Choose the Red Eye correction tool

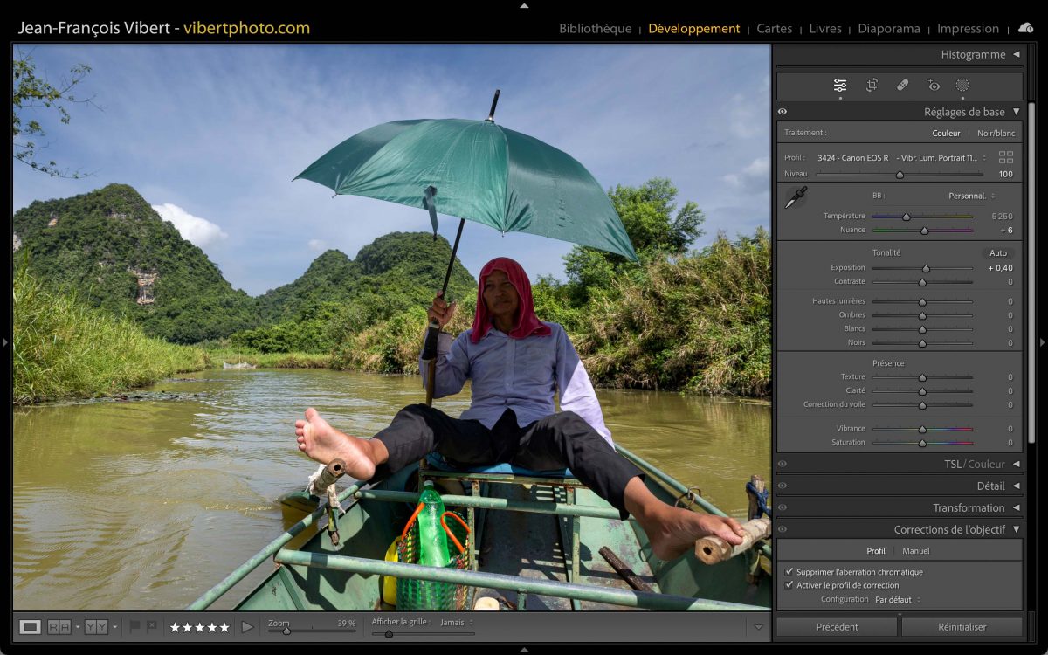pyautogui.click(x=934, y=85)
